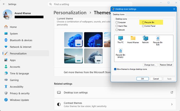
Task: Open Gaming settings category
Action: 26,80
